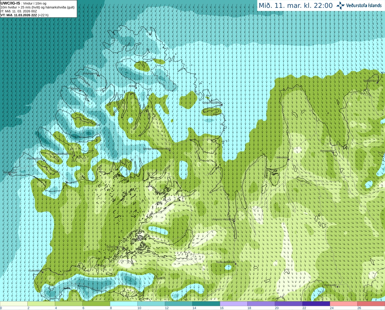Click the 'UWC/IG-IS' model heading

coord(10,3)
